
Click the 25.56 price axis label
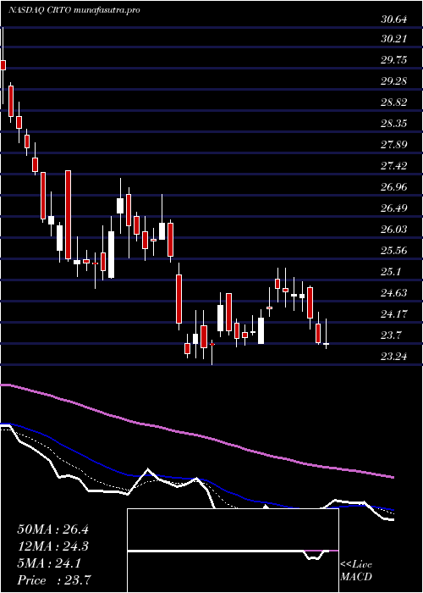point(394,251)
